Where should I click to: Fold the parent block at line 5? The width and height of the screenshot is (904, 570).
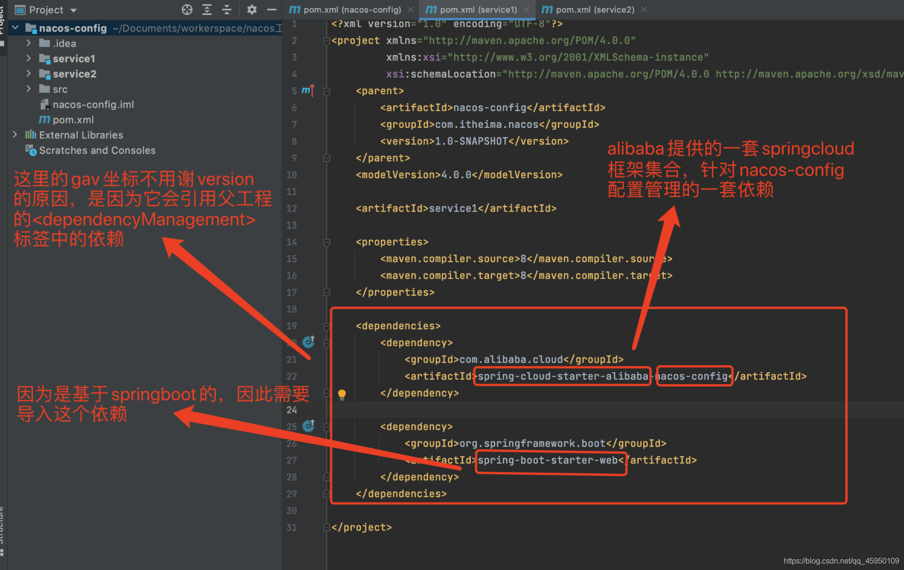(327, 91)
